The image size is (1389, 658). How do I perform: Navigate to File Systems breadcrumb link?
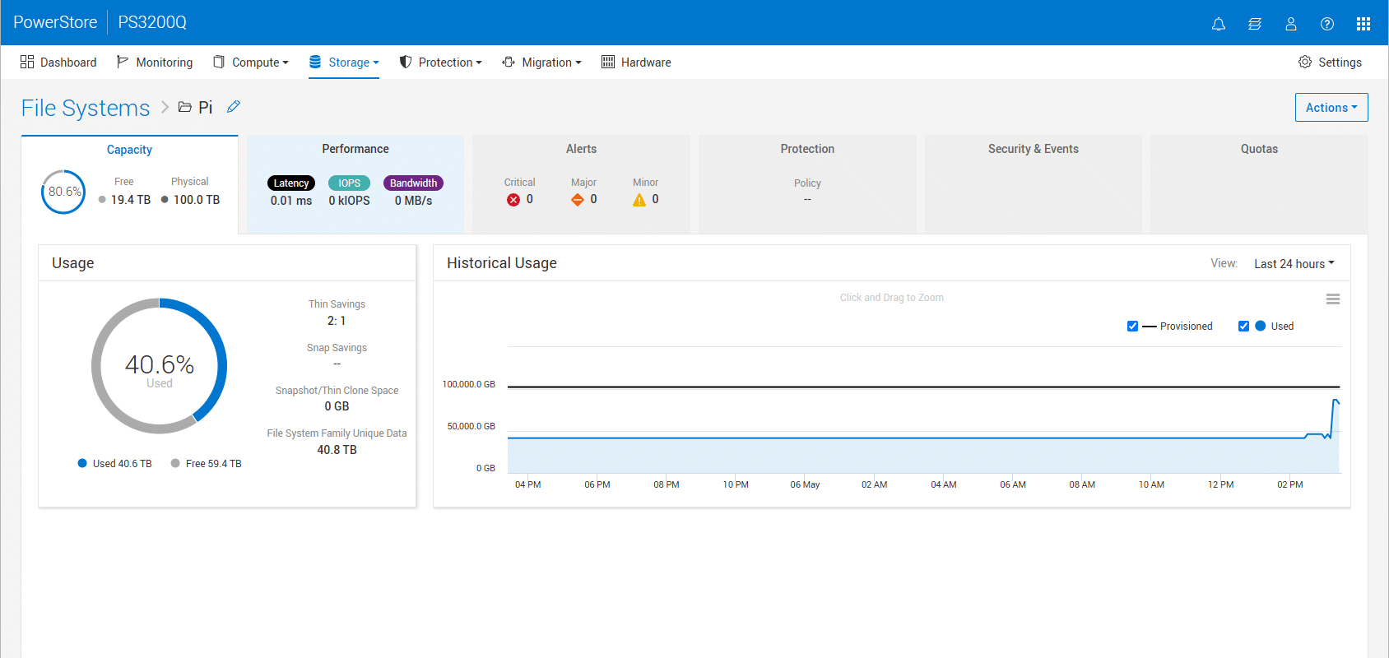tap(86, 108)
